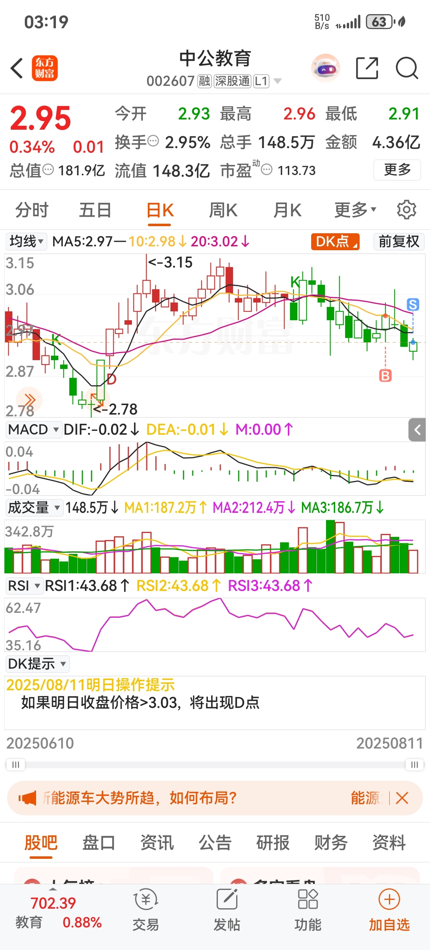
Task: Open the 均线 dropdown
Action: tap(26, 241)
